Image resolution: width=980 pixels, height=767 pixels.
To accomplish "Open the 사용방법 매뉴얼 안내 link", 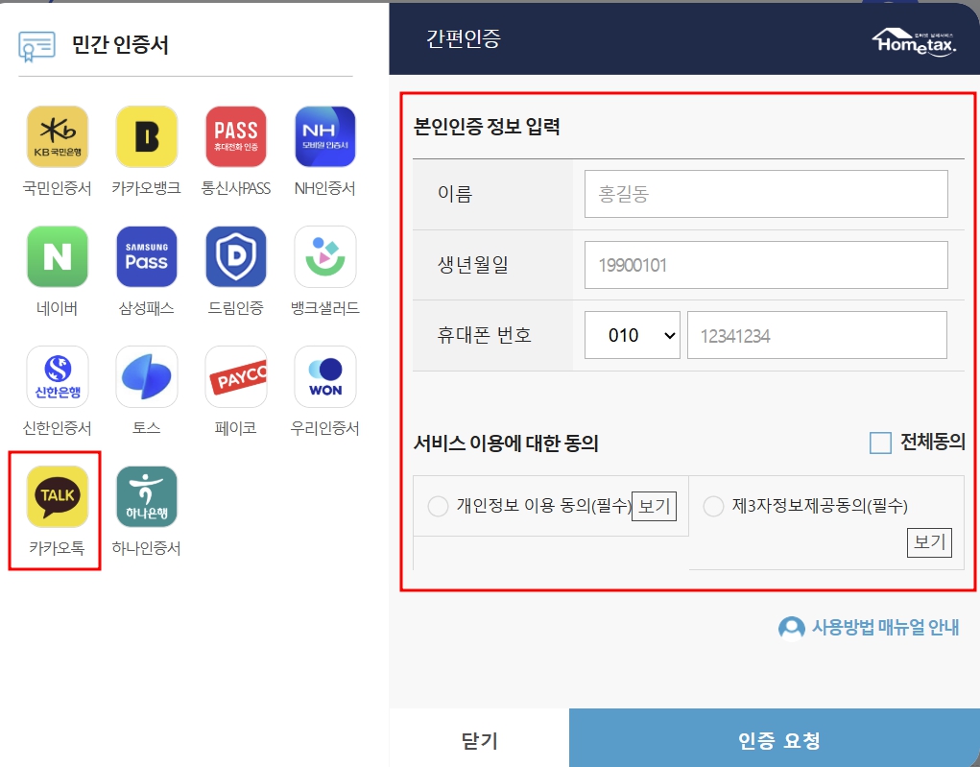I will click(873, 627).
